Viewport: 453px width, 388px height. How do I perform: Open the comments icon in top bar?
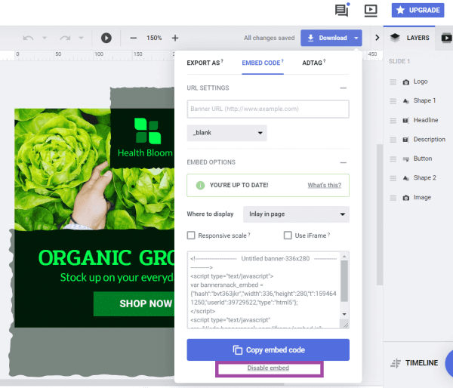[x=342, y=11]
